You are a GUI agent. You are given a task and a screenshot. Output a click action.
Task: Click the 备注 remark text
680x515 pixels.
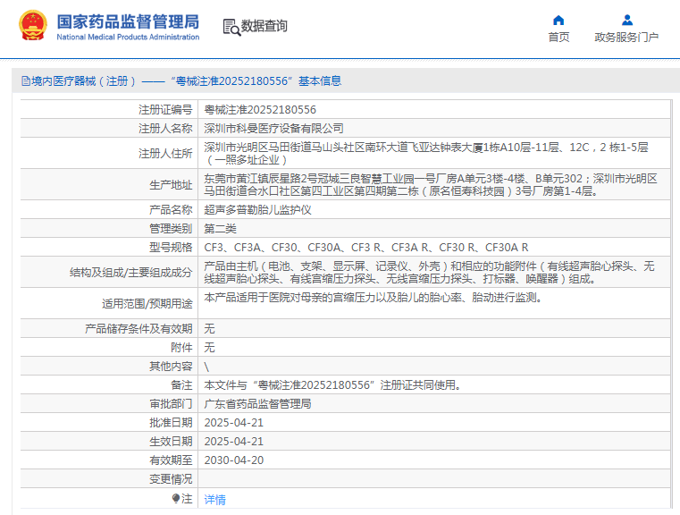(x=332, y=385)
